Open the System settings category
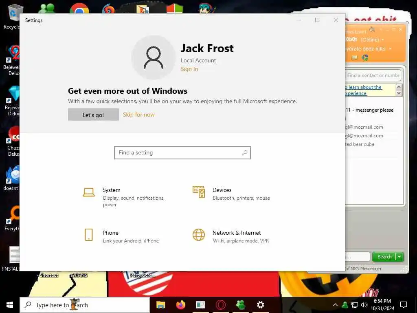 [x=124, y=197]
